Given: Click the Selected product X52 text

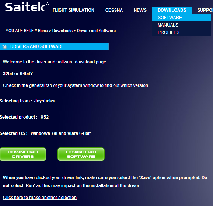Looking at the screenshot, I should pos(24,117).
